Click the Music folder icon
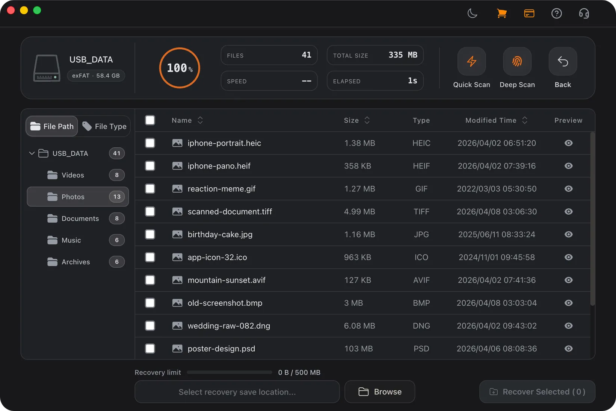The height and width of the screenshot is (411, 616). pyautogui.click(x=53, y=240)
